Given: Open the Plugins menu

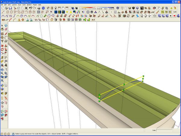Looking at the screenshot, I should 35,5.
